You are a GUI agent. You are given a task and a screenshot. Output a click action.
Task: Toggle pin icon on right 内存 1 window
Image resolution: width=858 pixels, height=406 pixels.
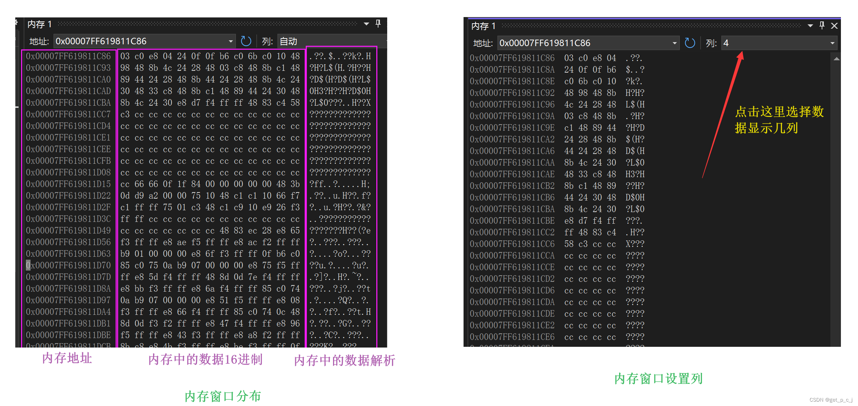pos(822,25)
